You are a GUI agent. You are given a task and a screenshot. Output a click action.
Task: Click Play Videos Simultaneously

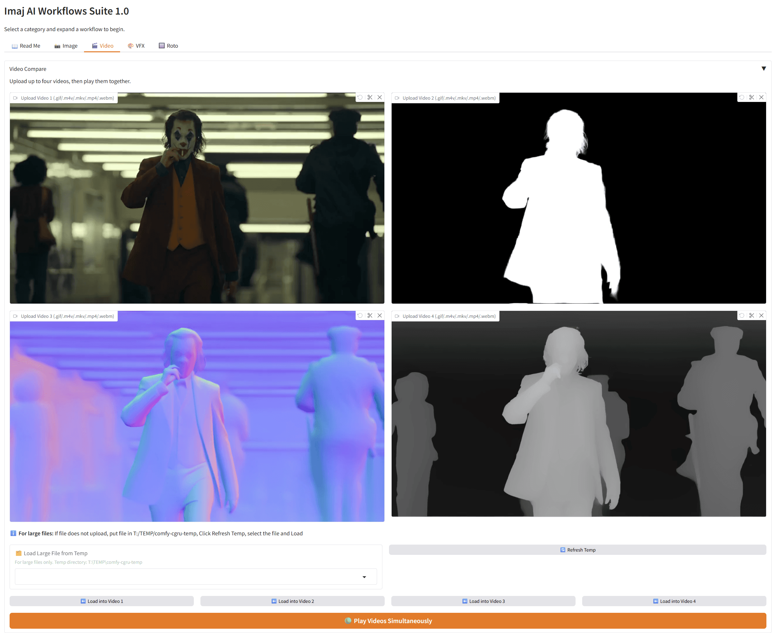tap(388, 621)
